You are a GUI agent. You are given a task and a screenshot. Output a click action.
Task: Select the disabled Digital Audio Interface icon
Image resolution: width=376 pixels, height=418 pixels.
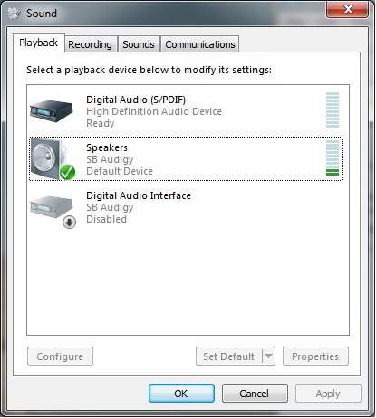pyautogui.click(x=52, y=207)
